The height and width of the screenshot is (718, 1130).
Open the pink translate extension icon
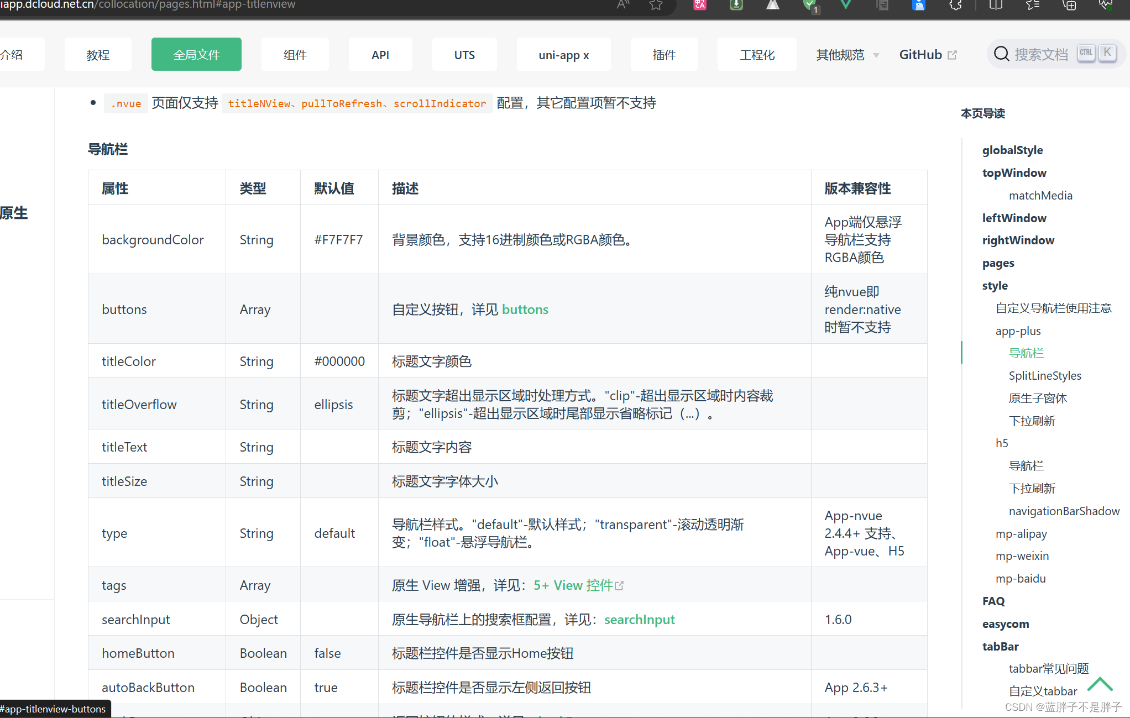[700, 4]
